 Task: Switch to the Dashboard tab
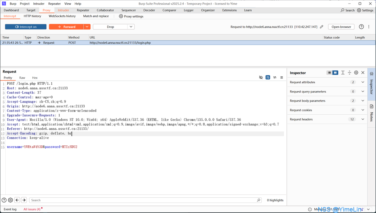pyautogui.click(x=11, y=10)
